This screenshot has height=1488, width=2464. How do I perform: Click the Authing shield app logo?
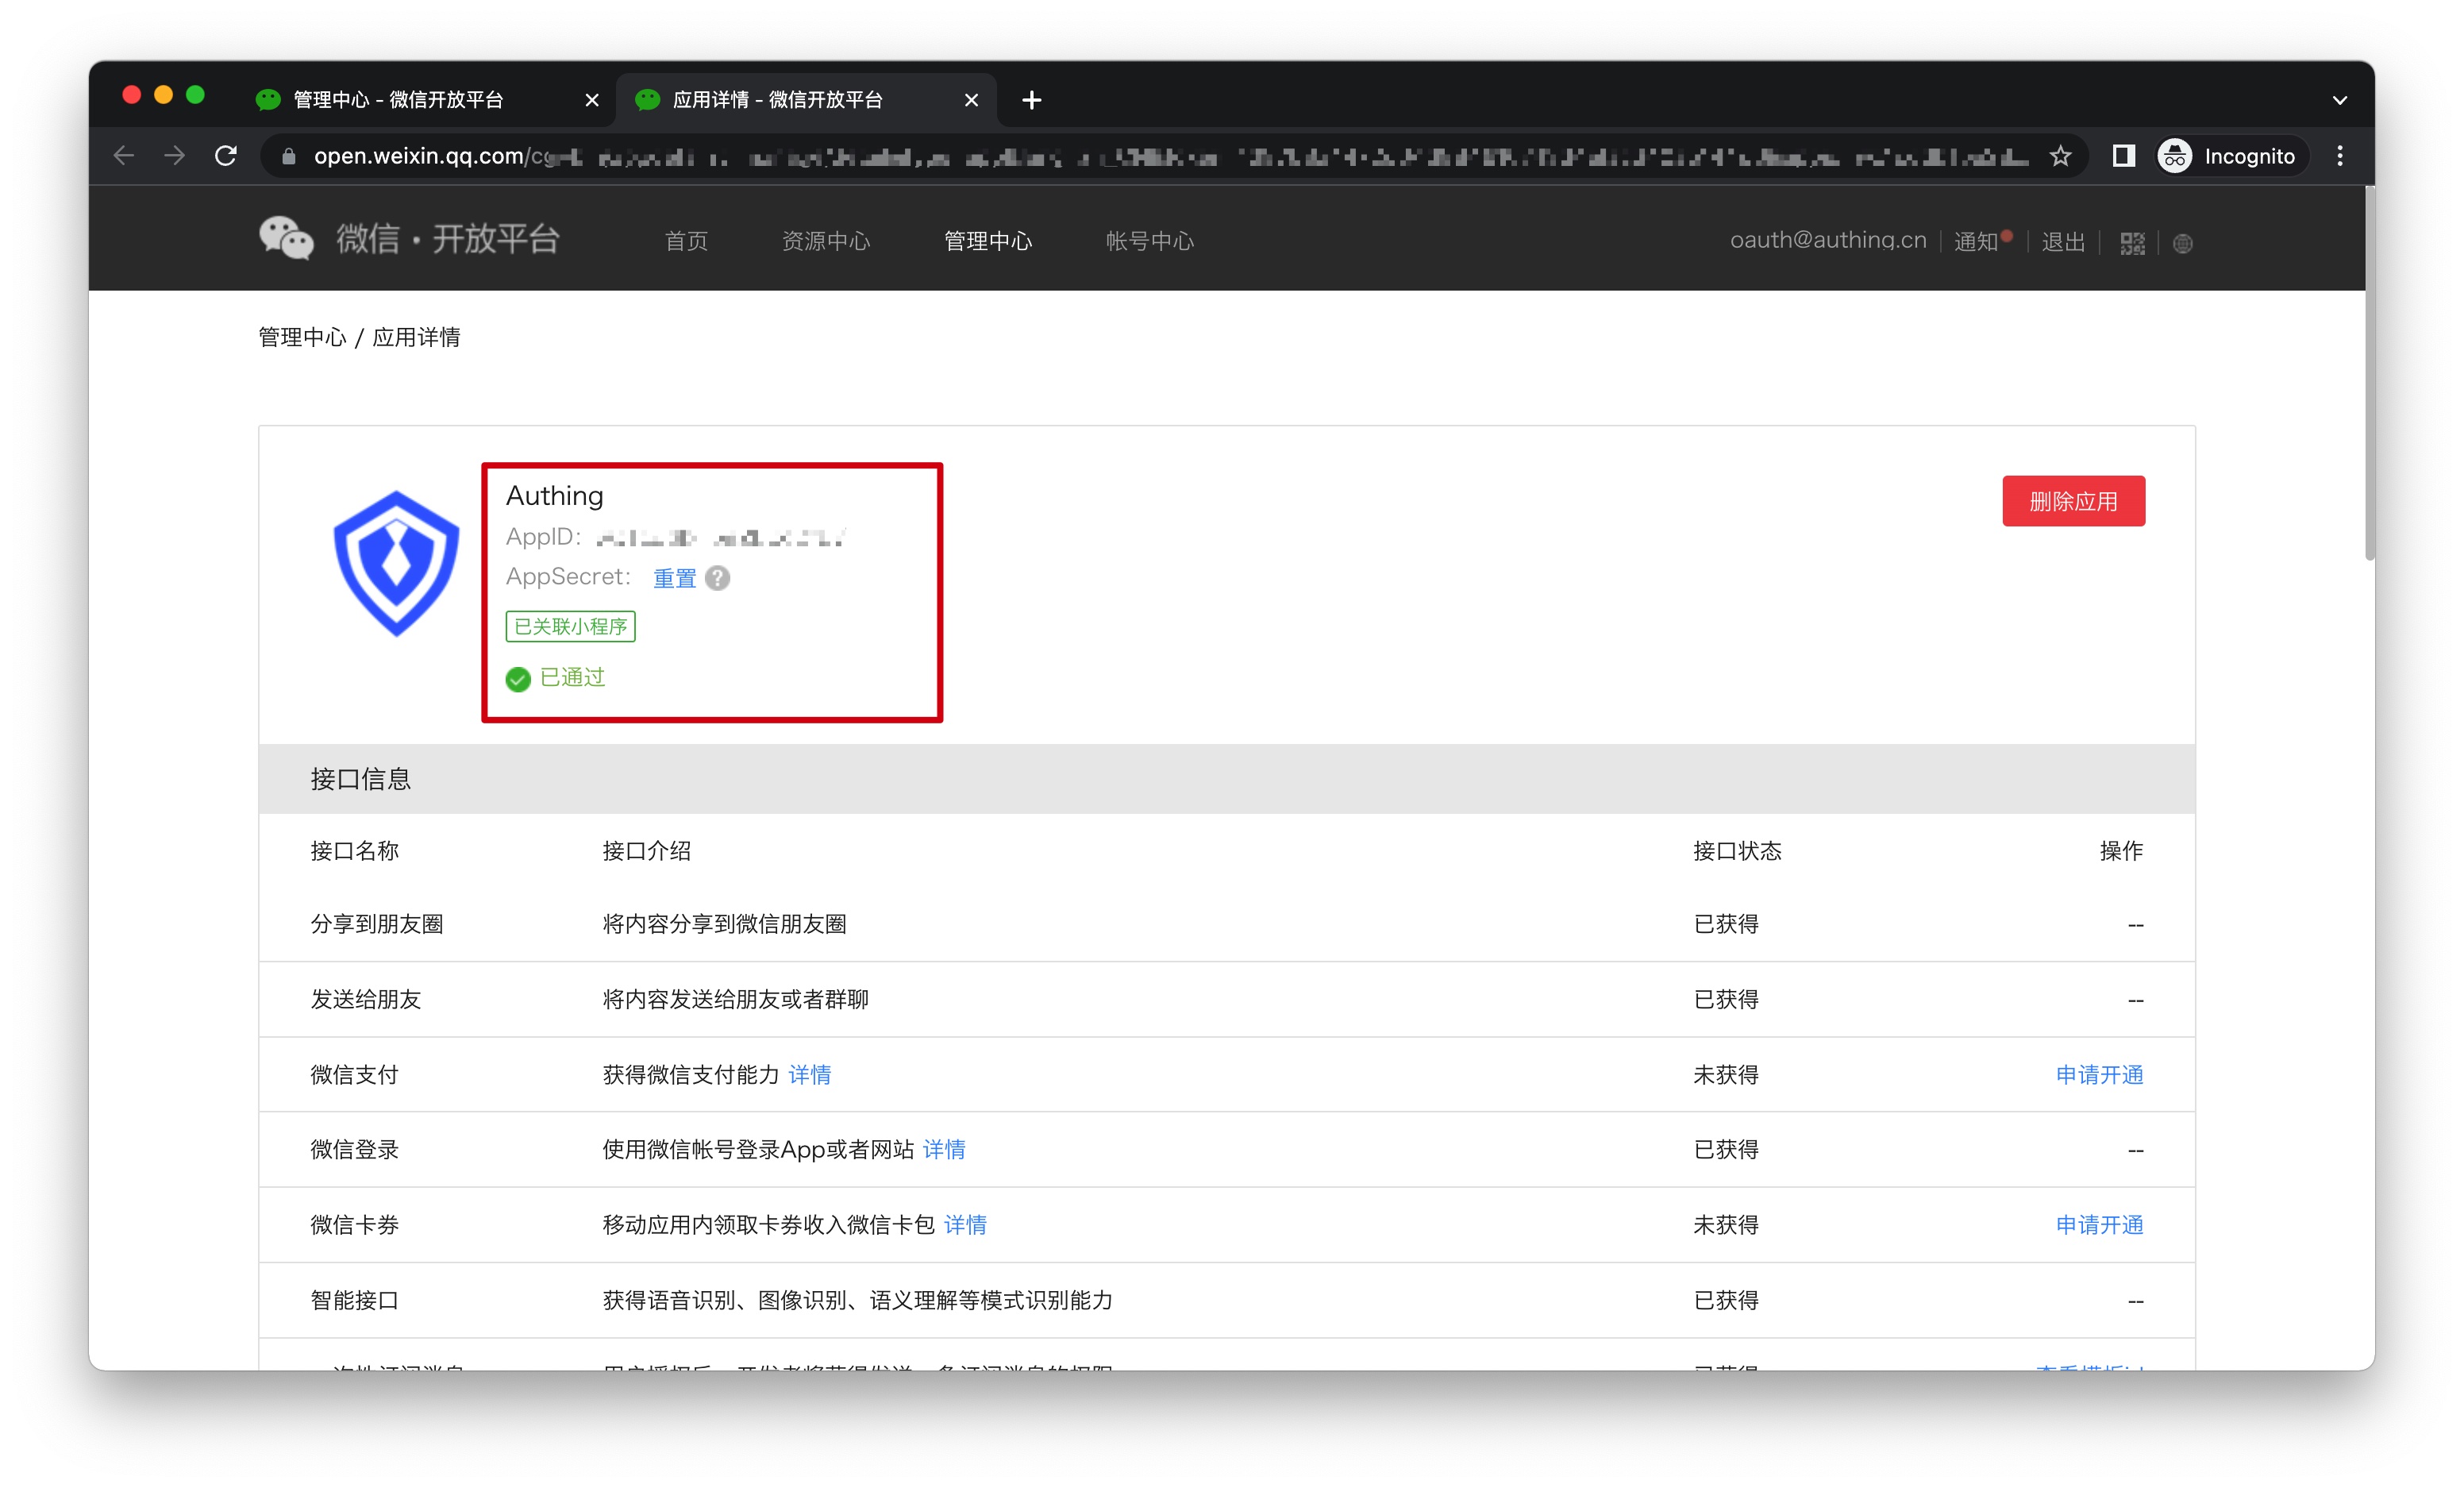[x=396, y=563]
